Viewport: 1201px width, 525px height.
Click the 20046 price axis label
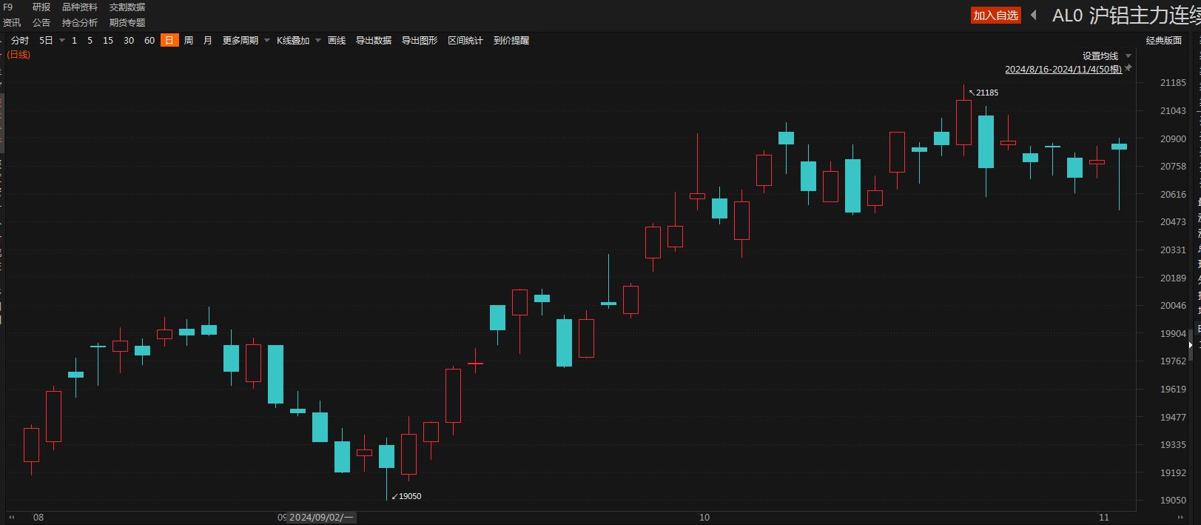(x=1173, y=306)
